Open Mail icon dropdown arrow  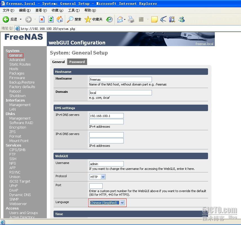[x=125, y=19]
